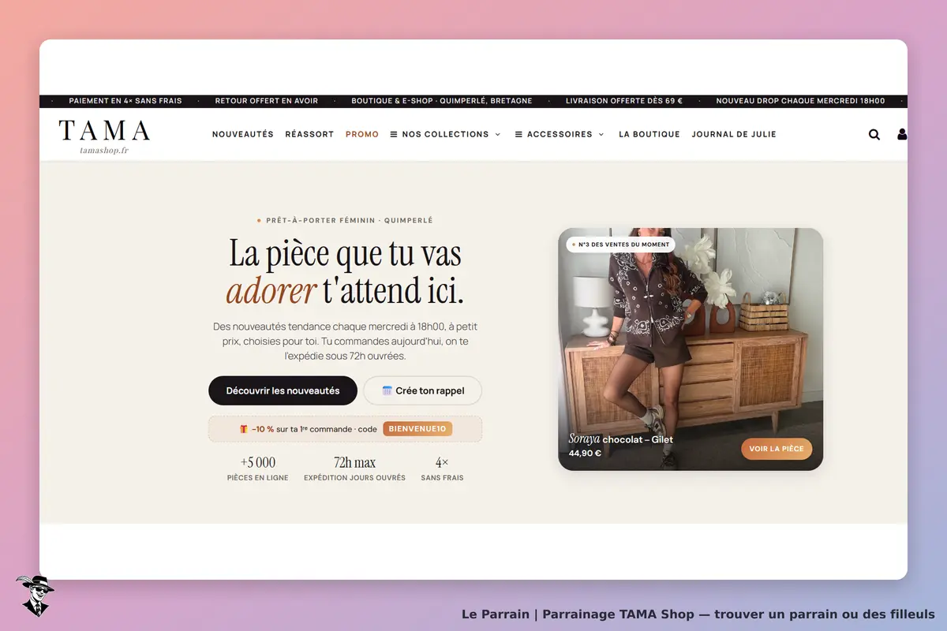Open La Boutique page

click(649, 134)
